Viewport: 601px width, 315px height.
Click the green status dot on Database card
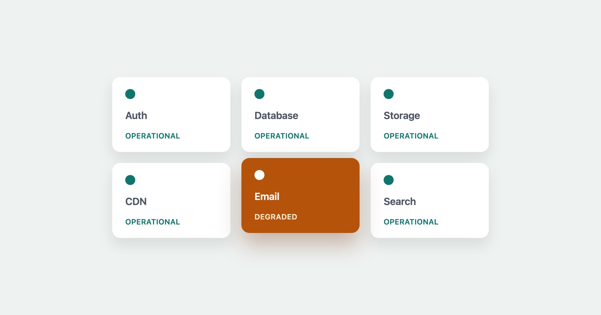point(260,94)
